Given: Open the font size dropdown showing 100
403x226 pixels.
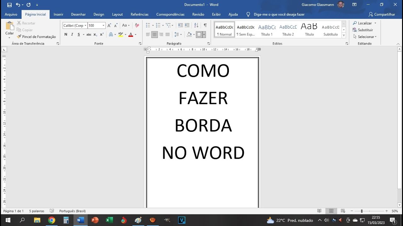Looking at the screenshot, I should (103, 25).
